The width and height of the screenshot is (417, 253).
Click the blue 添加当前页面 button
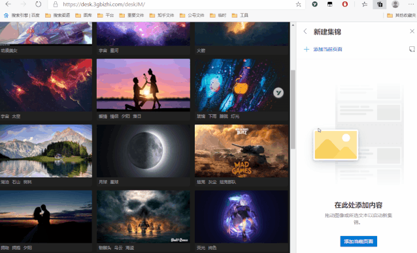358,241
